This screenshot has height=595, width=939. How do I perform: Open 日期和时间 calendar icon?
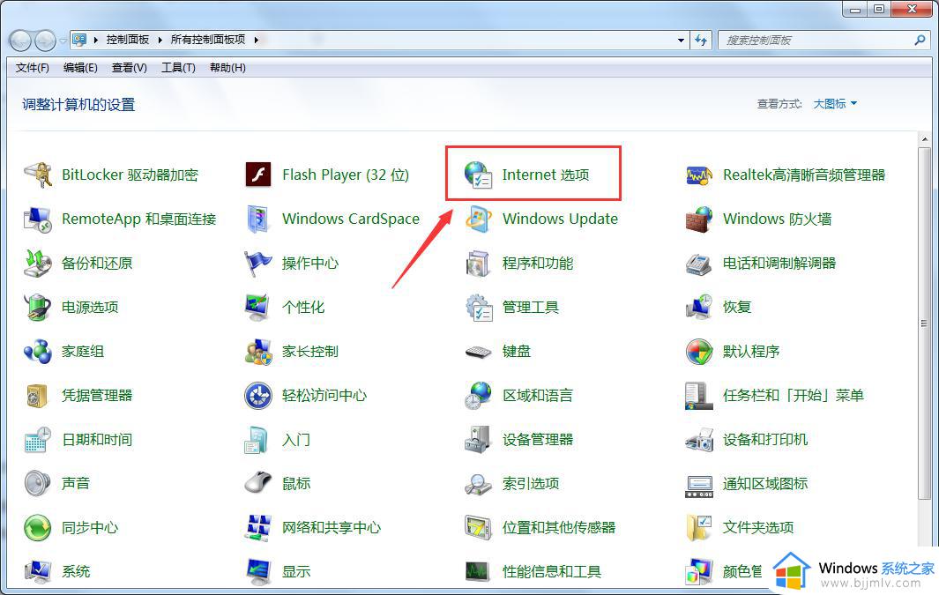(x=38, y=440)
